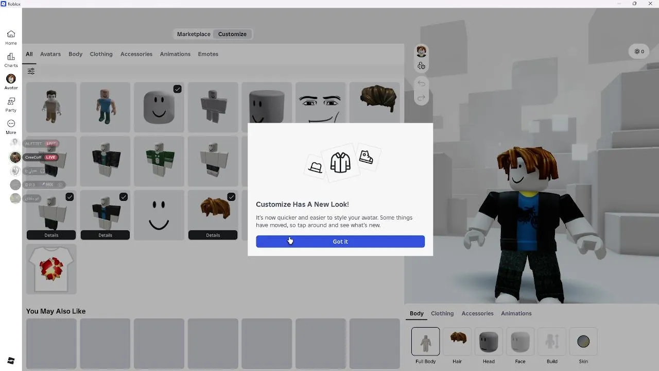Uncheck the equipped white shirt item
The width and height of the screenshot is (659, 371).
tap(70, 197)
